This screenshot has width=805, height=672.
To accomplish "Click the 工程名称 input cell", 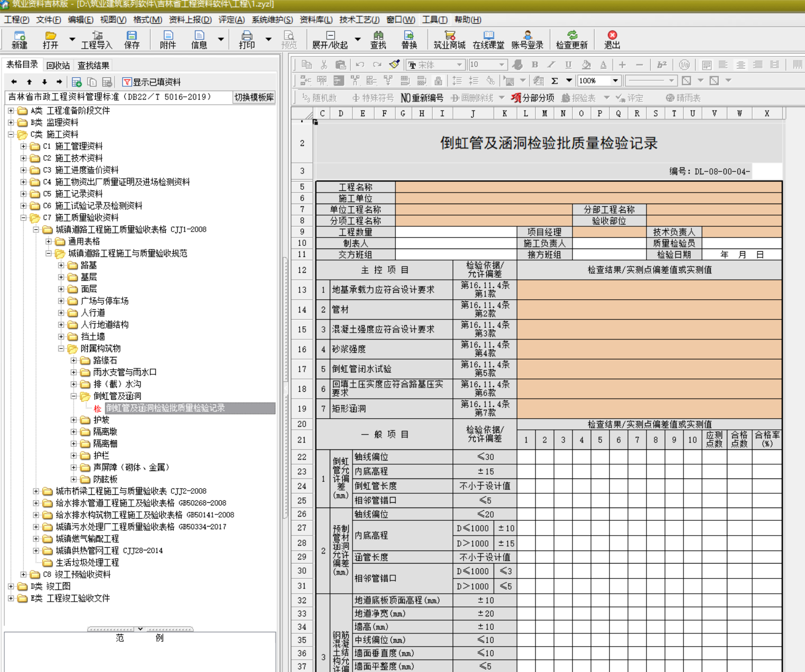I will click(x=588, y=187).
